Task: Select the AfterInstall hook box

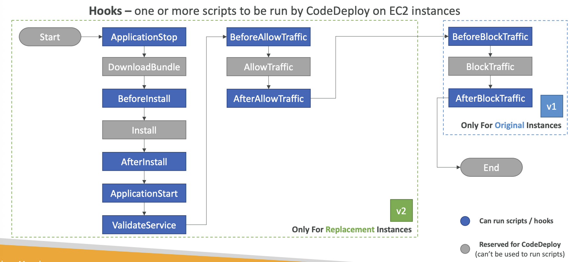Action: tap(144, 162)
